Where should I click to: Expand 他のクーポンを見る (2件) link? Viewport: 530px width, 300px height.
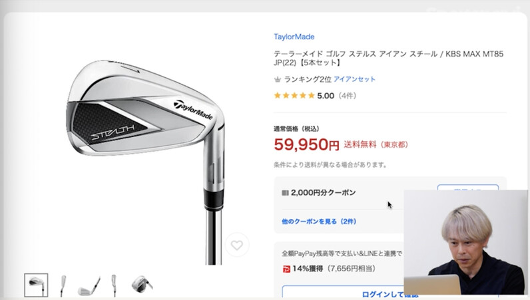coord(319,222)
